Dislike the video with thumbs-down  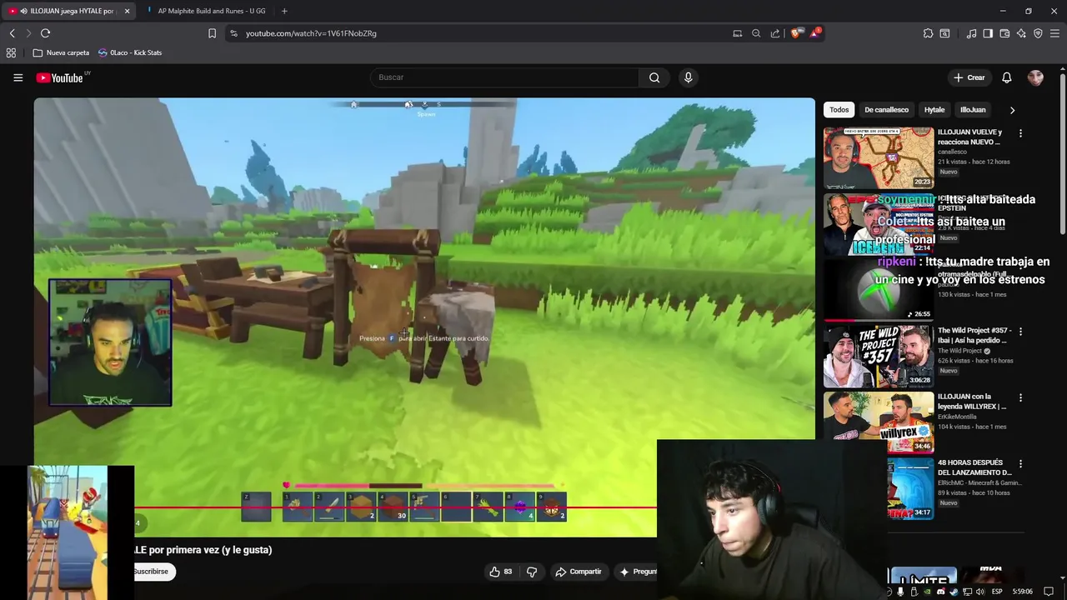[x=531, y=572]
